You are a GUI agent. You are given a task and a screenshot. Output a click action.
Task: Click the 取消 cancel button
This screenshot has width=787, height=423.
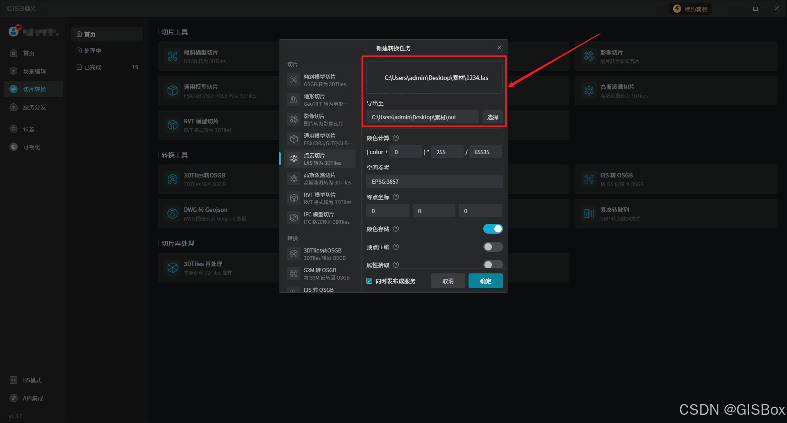click(448, 281)
